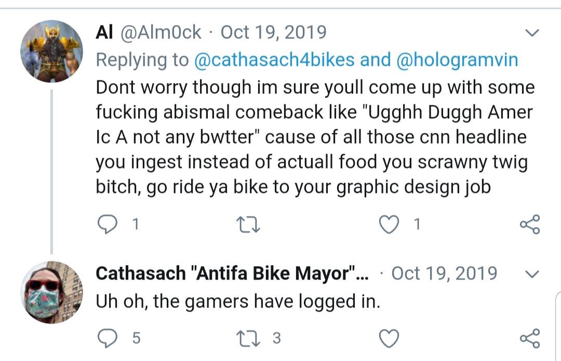Open Al's tweet text for details
The image size is (561, 361).
[315, 137]
